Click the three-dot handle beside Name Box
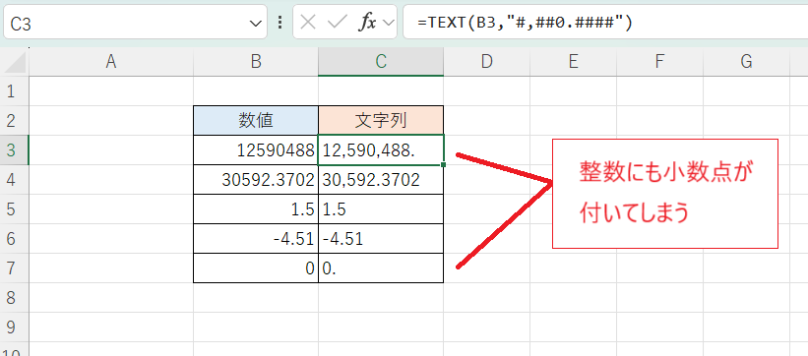The width and height of the screenshot is (808, 356). [x=280, y=23]
